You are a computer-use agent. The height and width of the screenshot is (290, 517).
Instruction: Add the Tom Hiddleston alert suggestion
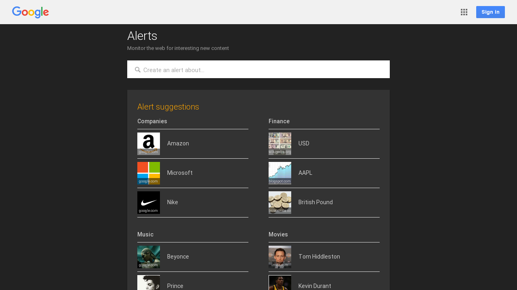pos(324,257)
